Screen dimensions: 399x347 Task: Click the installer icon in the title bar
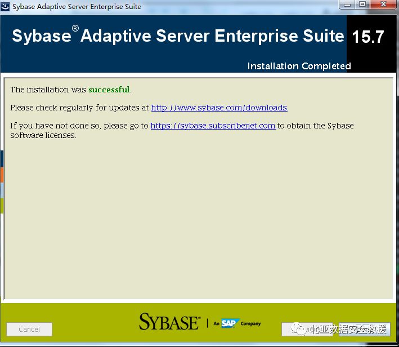pos(5,6)
